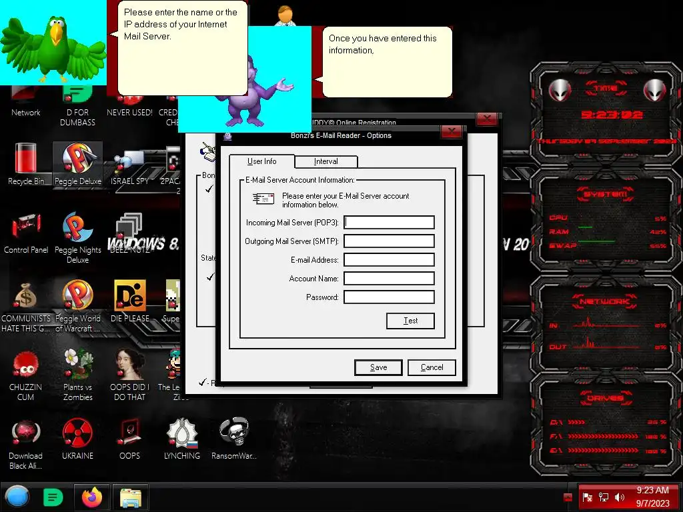683x512 pixels.
Task: Open the green chat app on taskbar
Action: (x=53, y=497)
